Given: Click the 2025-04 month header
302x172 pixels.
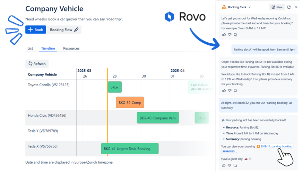Looking at the screenshot, I should [x=178, y=71].
